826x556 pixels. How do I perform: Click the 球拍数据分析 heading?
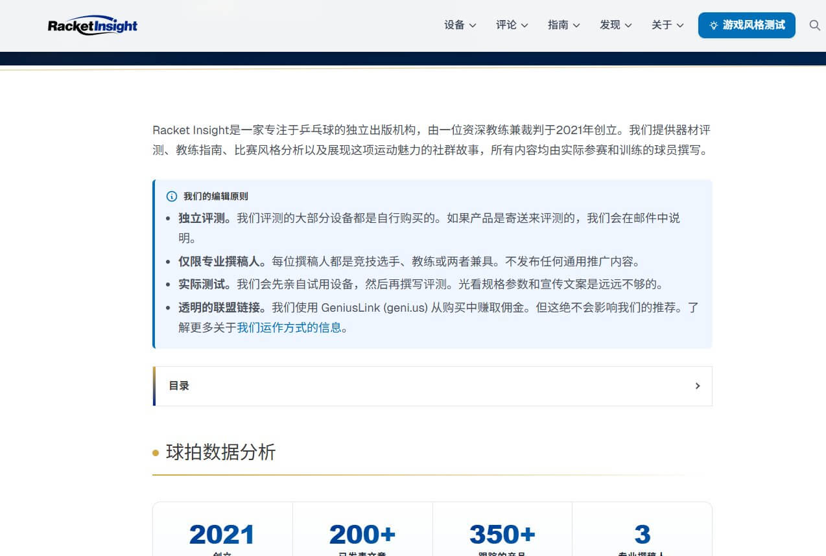pos(220,452)
